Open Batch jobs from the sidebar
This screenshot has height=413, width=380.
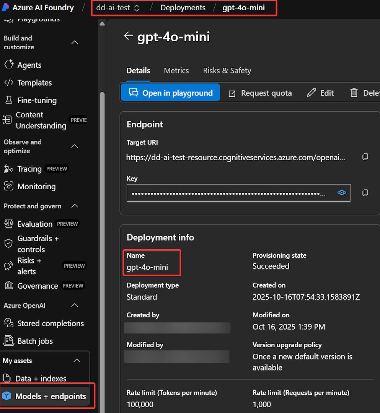(x=35, y=341)
